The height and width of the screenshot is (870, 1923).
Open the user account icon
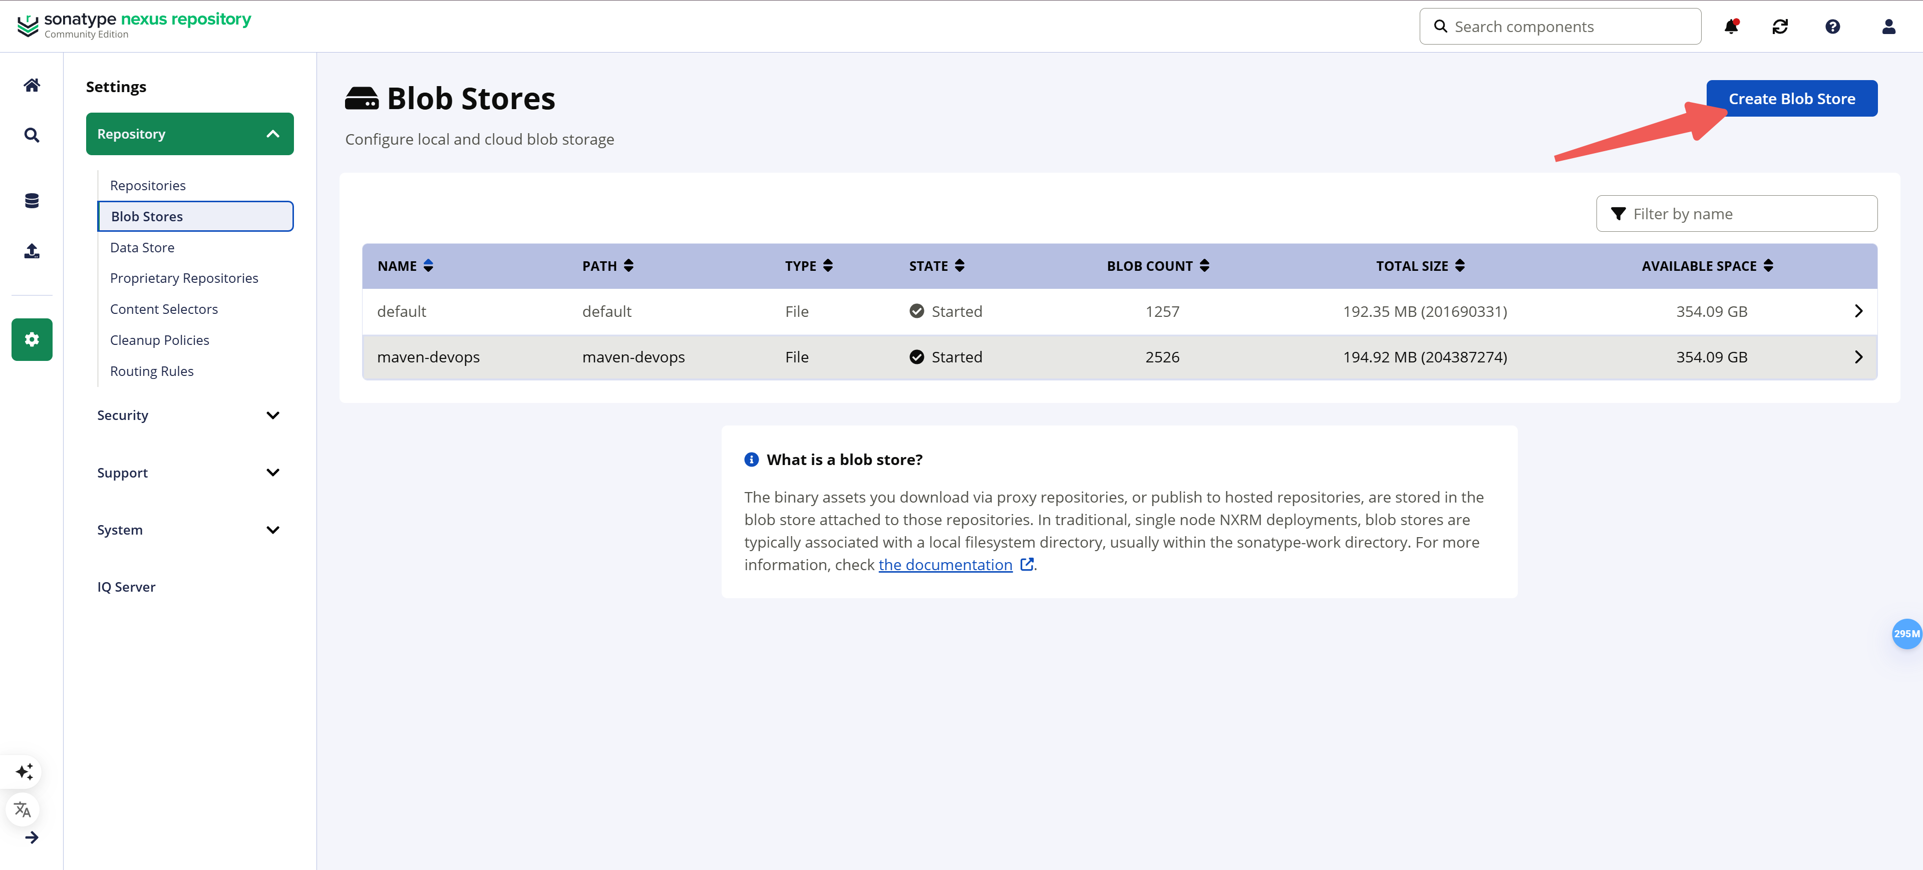(1888, 27)
